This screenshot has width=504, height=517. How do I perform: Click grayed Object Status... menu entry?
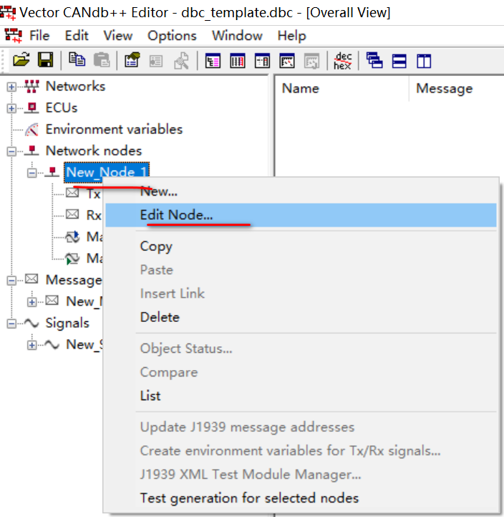click(x=301, y=348)
